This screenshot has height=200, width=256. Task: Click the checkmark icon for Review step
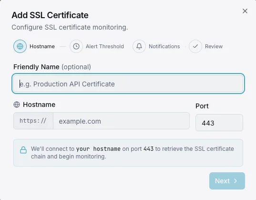tap(195, 46)
